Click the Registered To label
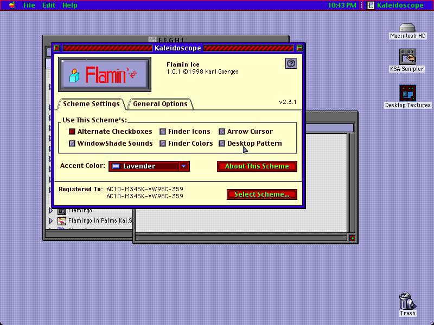This screenshot has width=434, height=325. click(x=80, y=189)
